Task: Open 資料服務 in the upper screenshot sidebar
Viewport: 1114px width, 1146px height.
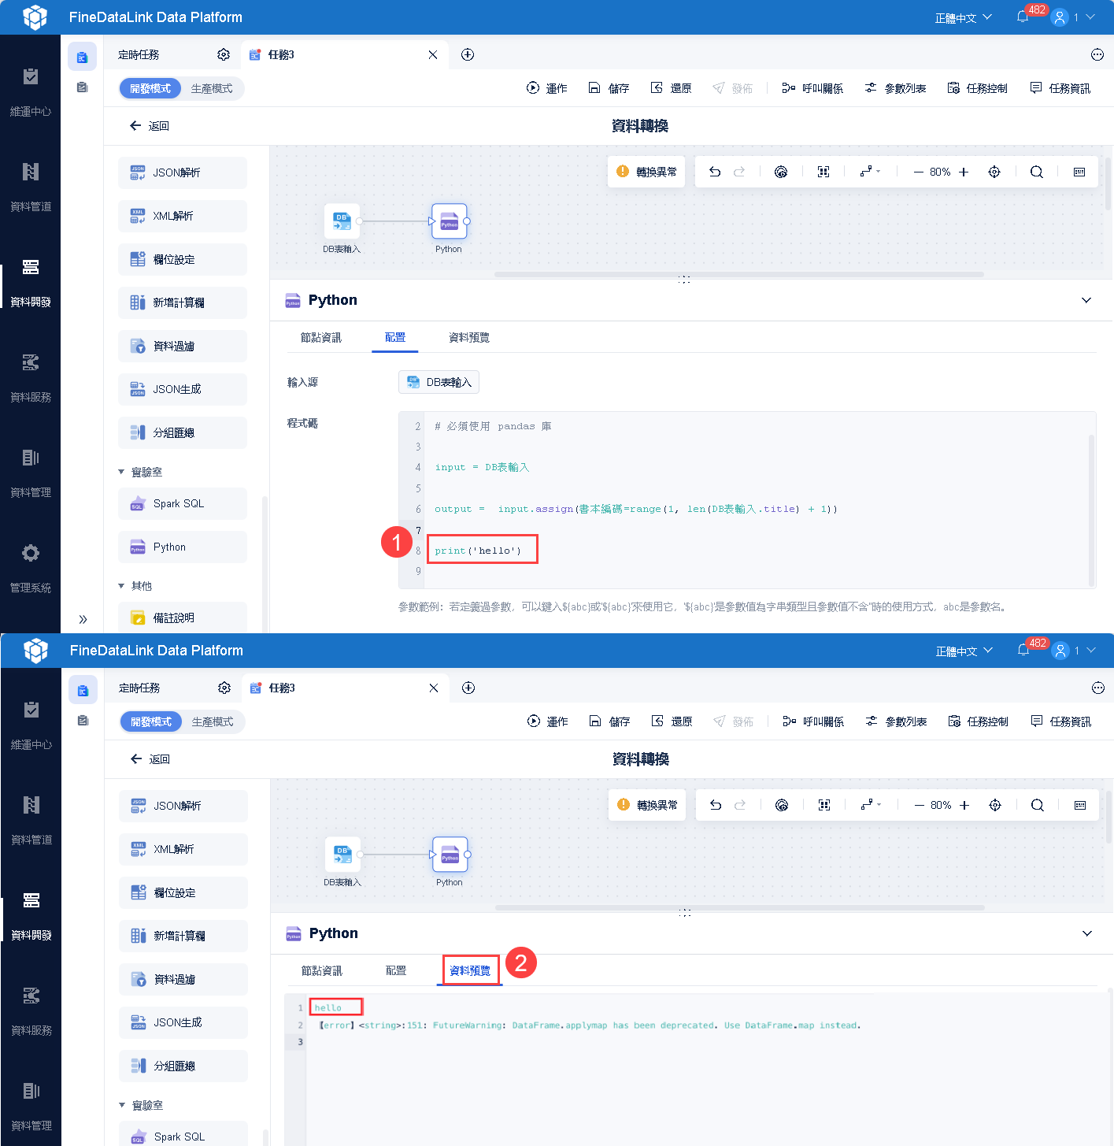Action: (x=31, y=378)
